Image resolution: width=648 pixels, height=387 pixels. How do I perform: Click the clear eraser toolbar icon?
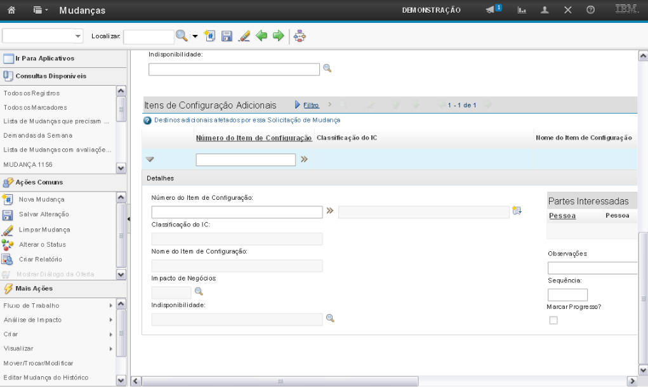[244, 37]
